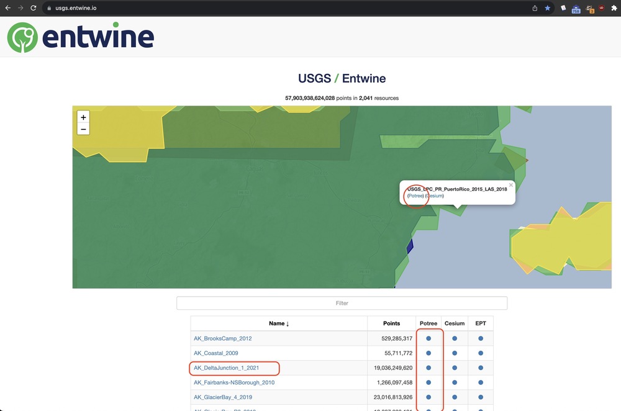Viewport: 621px width, 411px height.
Task: Click the "57,903,938,624,028 points" summary line
Action: coord(342,98)
